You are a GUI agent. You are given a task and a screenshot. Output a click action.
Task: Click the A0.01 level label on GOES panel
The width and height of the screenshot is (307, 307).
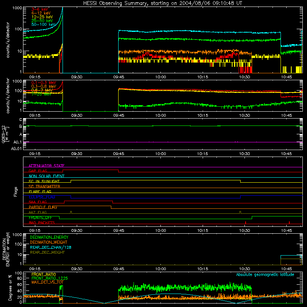click(16, 149)
